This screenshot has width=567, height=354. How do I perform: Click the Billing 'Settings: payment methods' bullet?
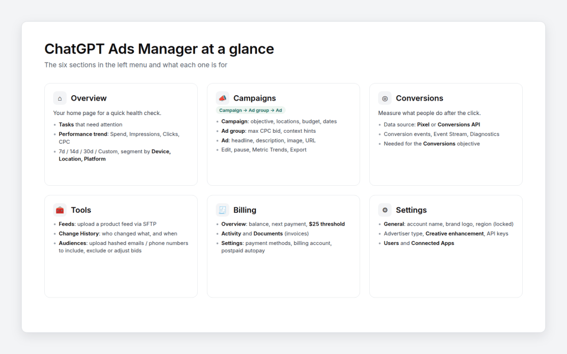point(276,247)
